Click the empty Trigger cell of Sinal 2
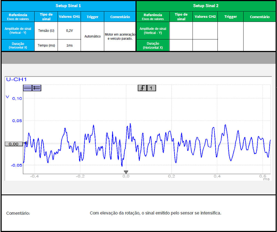This screenshot has height=232, width=277. pyautogui.click(x=230, y=36)
